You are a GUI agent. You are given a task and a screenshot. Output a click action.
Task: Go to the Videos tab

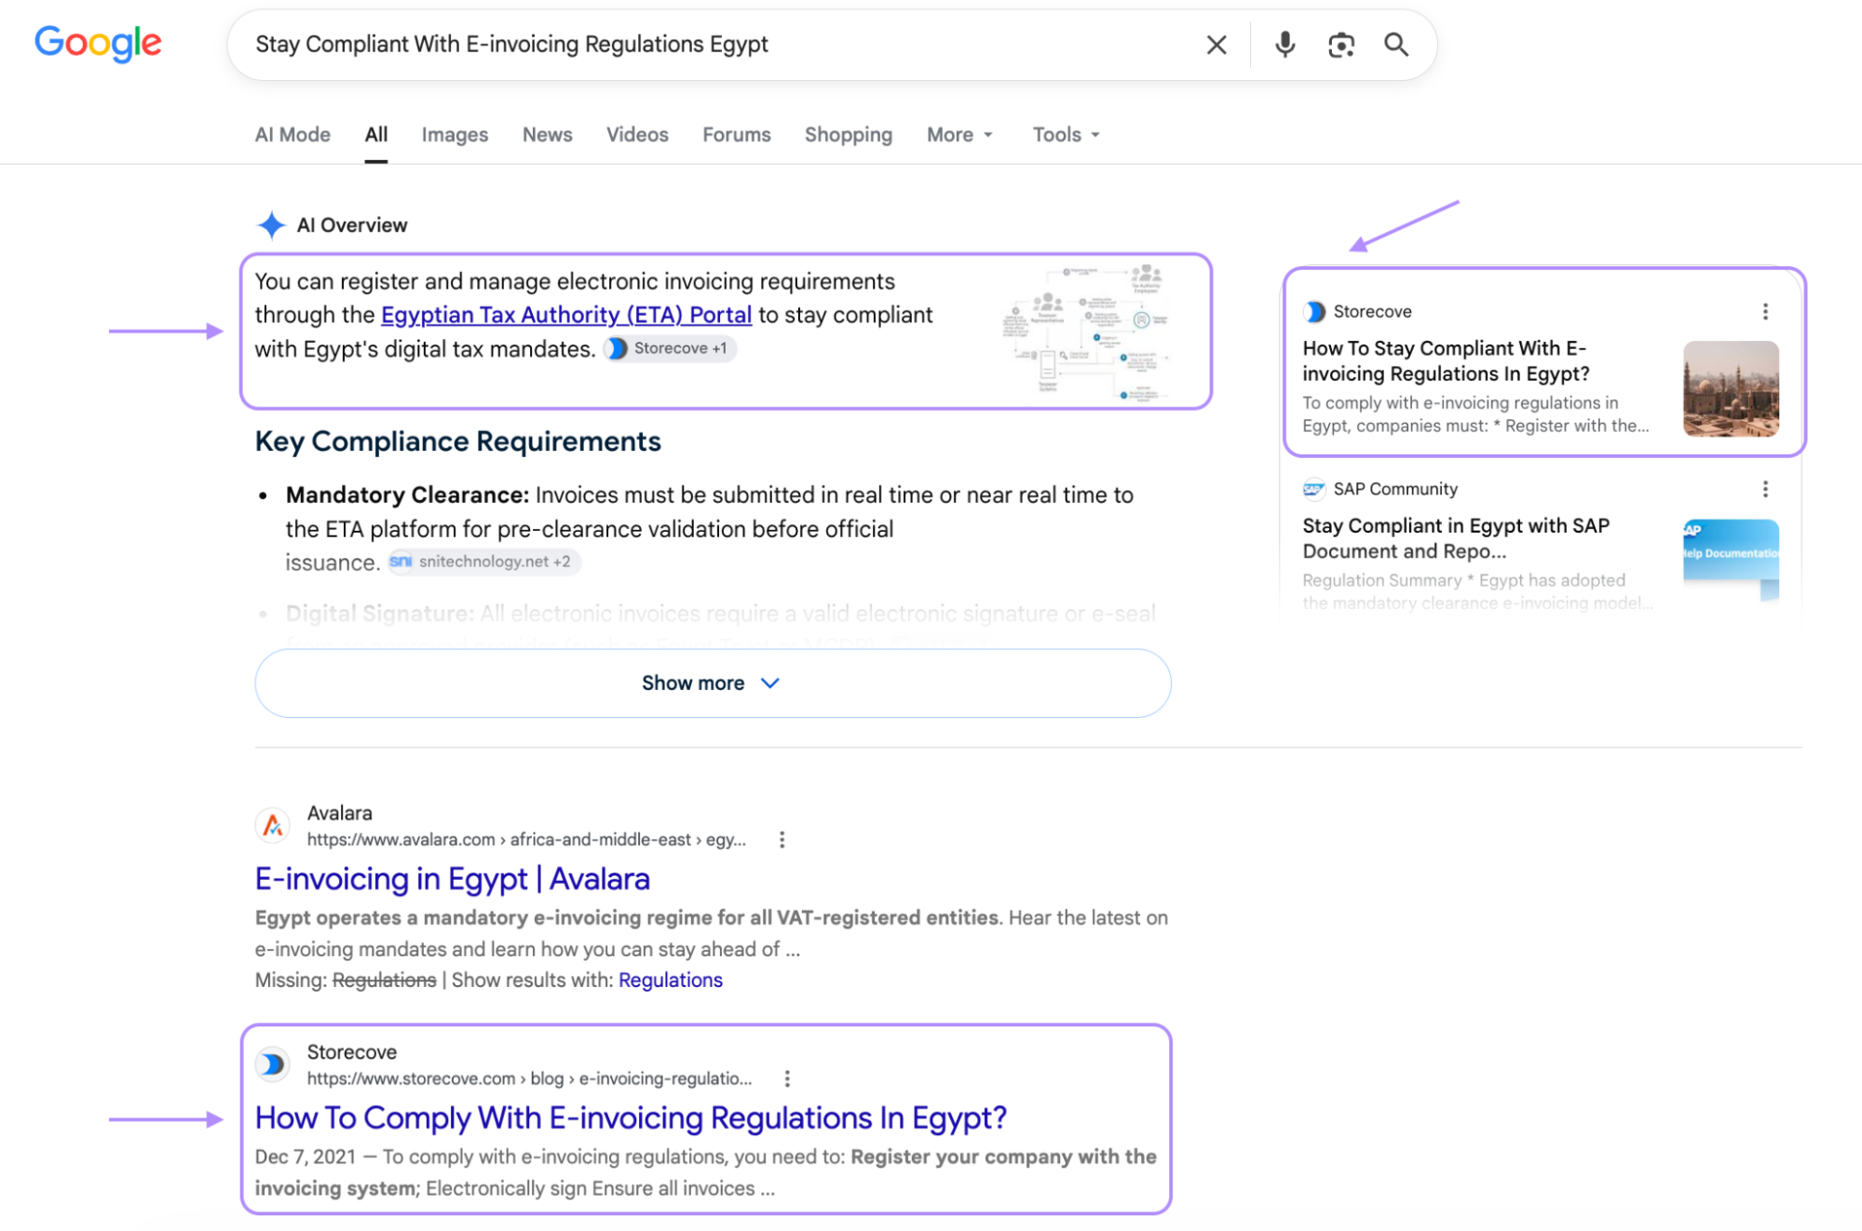(x=637, y=135)
